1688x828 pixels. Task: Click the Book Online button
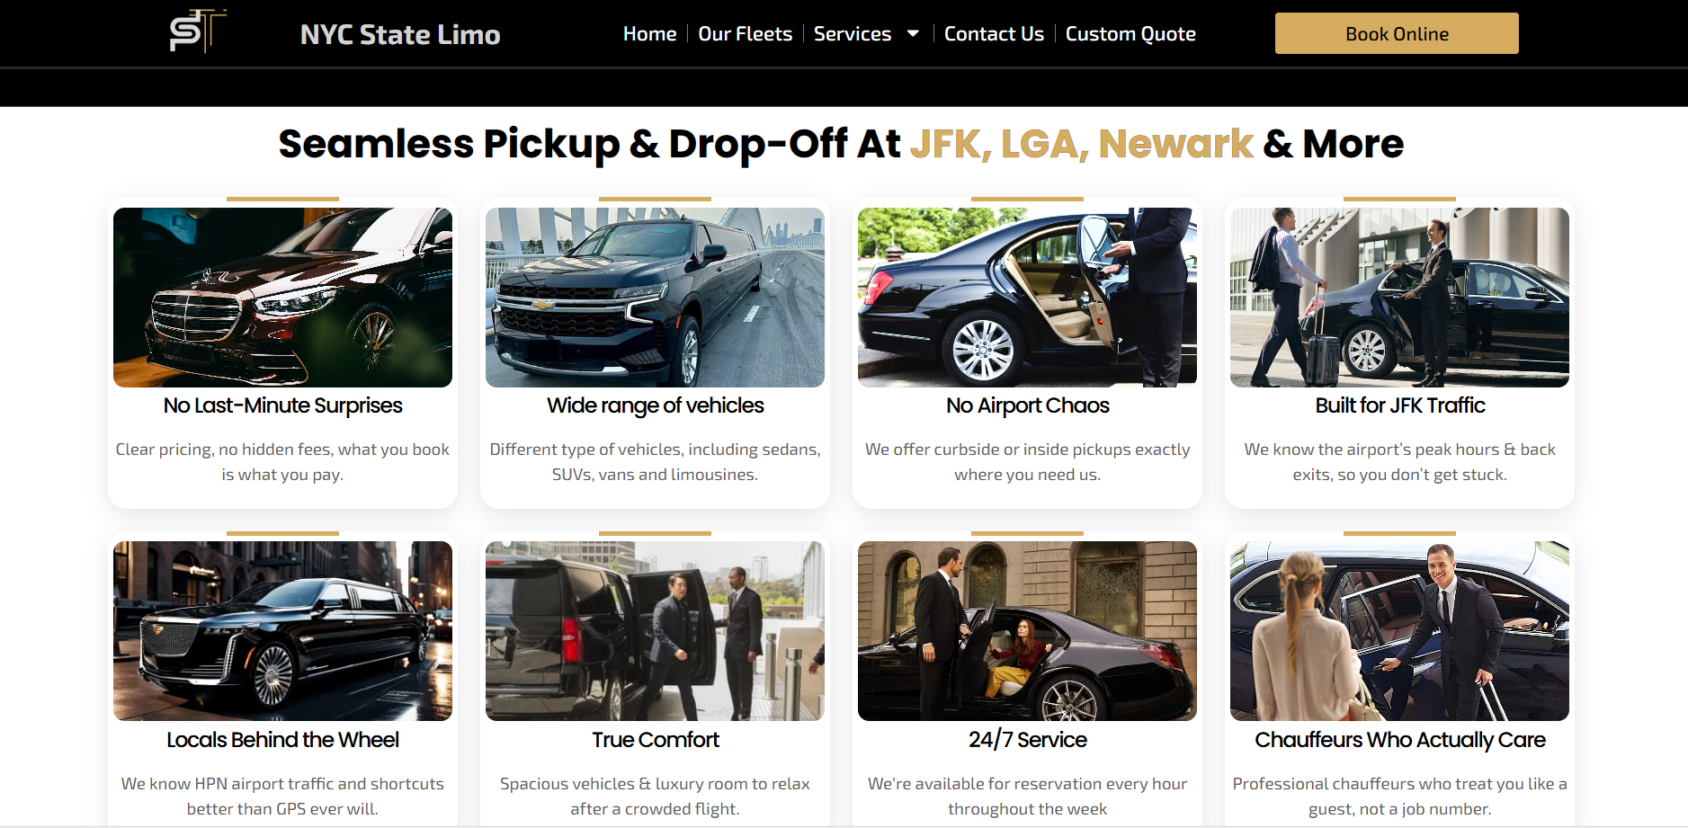click(1397, 33)
